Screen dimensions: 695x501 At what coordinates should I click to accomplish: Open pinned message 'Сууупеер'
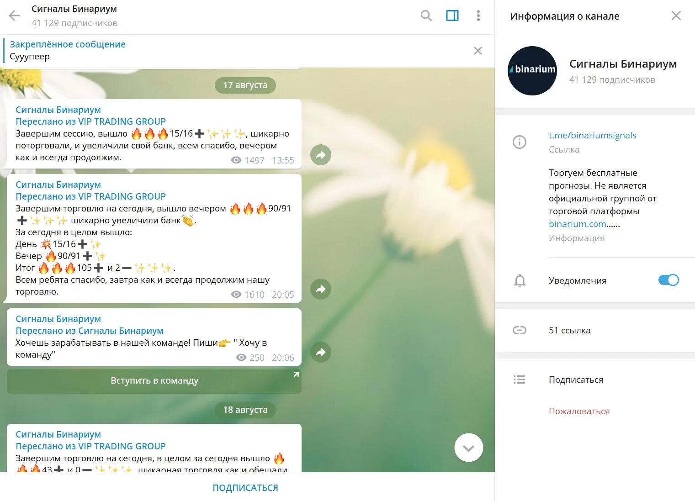coord(30,57)
